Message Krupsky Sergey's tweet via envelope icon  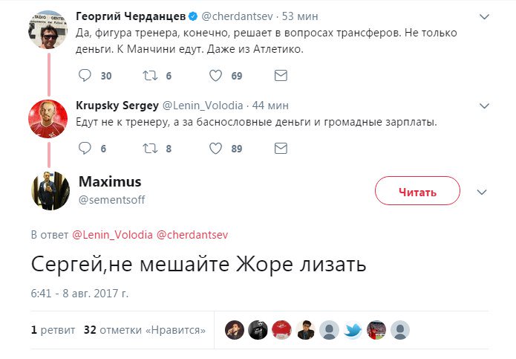[x=281, y=148]
